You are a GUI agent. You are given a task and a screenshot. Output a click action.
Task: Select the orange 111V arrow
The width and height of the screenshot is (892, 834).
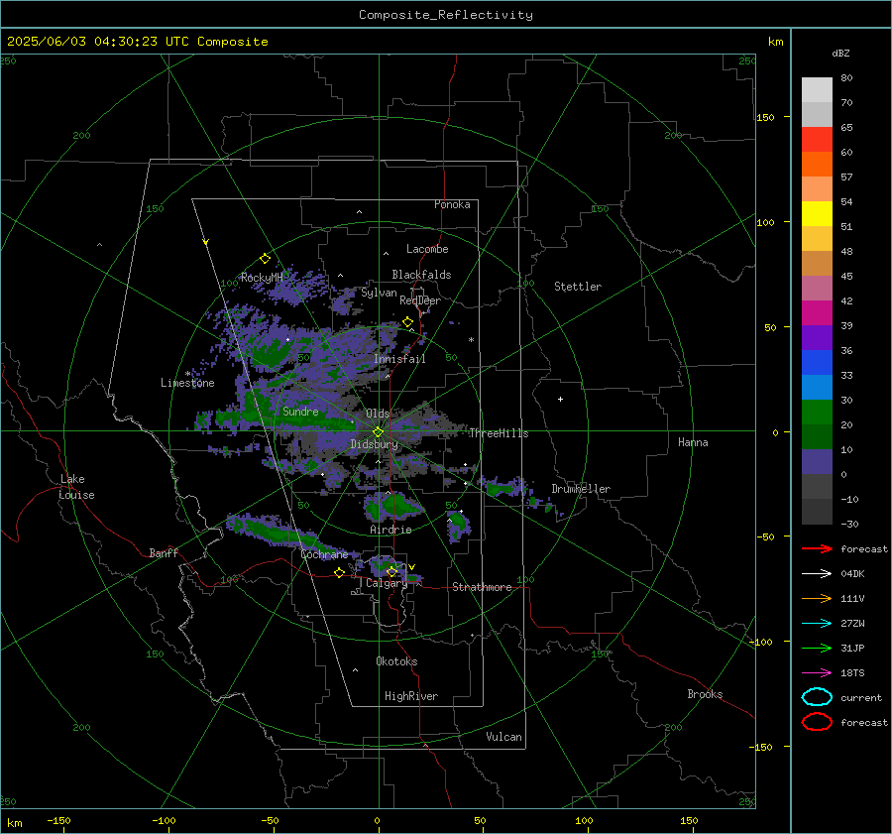click(817, 598)
